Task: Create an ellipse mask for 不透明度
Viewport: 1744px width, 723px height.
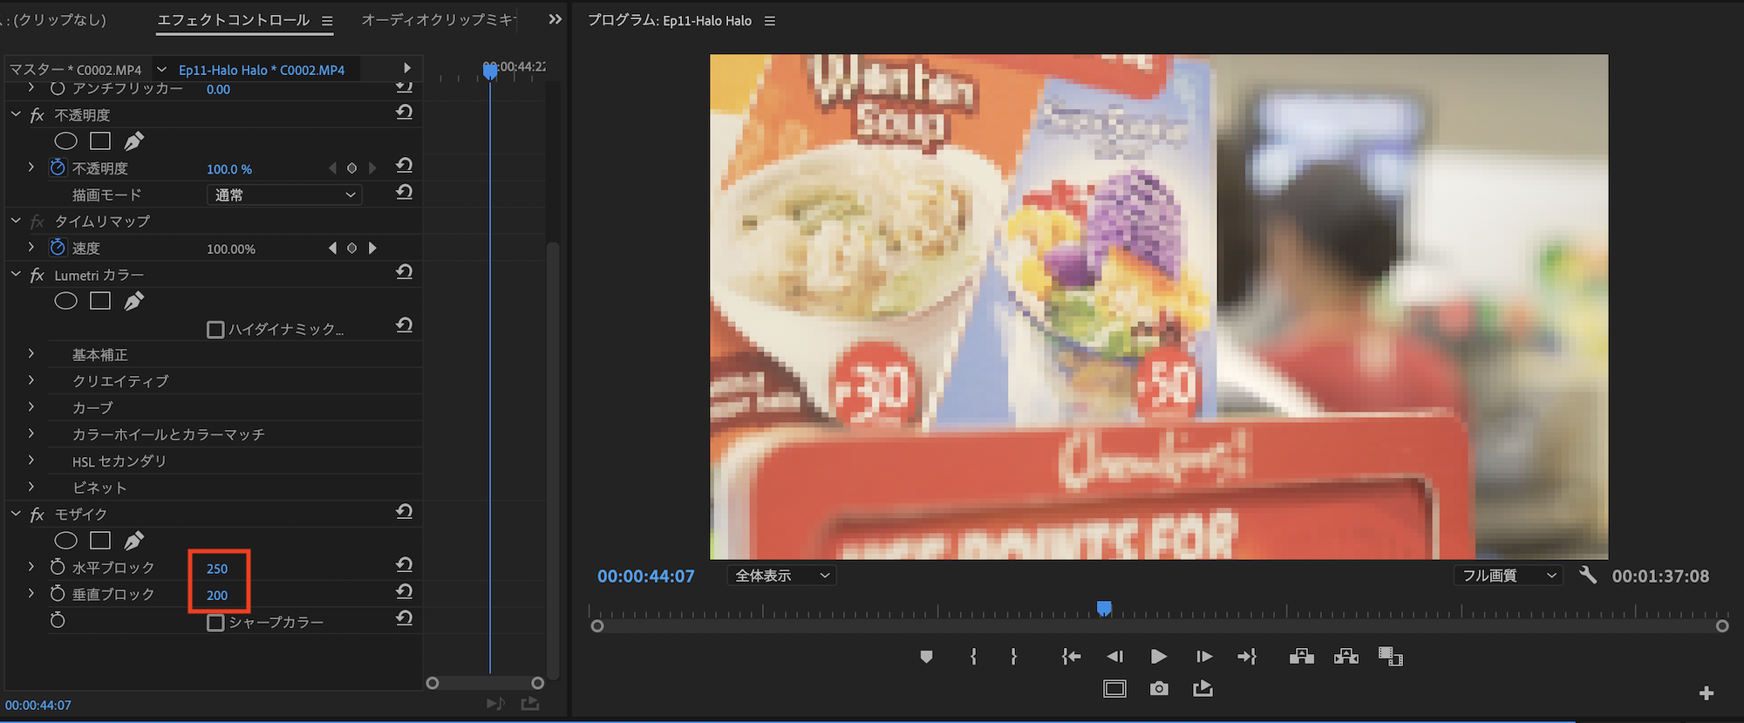Action: 66,141
